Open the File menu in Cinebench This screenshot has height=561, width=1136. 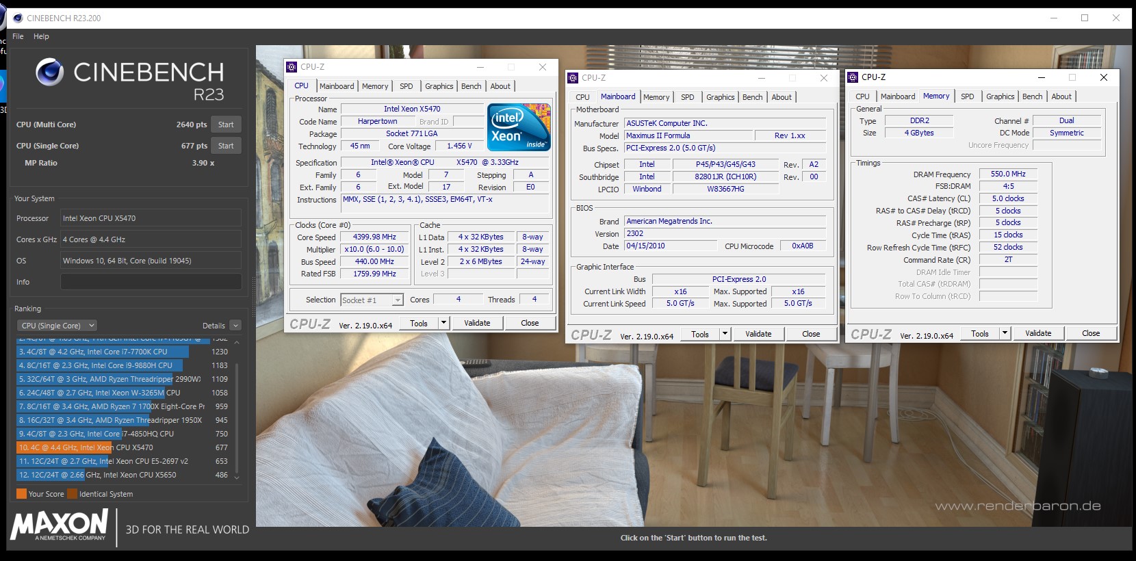[x=18, y=36]
